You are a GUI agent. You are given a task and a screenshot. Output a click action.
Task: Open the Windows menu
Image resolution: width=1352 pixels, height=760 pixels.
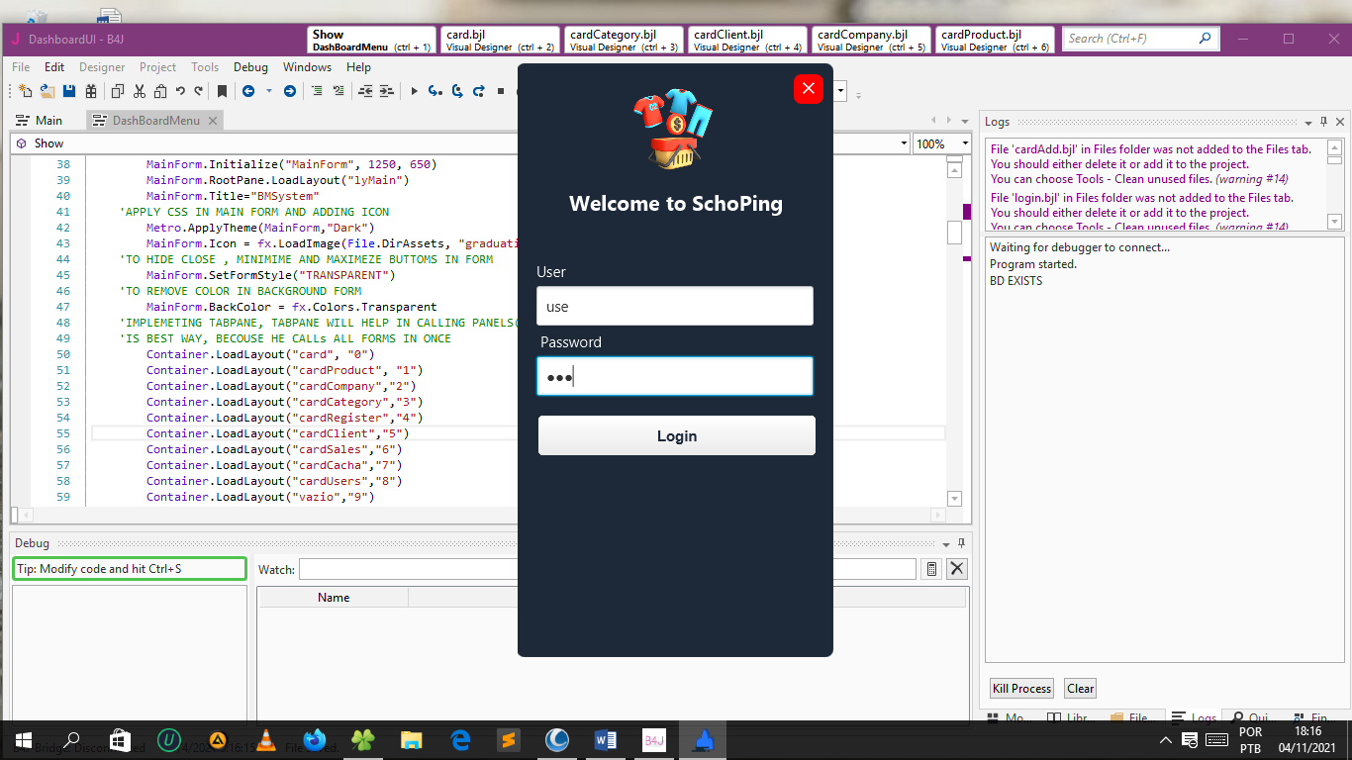click(x=307, y=67)
